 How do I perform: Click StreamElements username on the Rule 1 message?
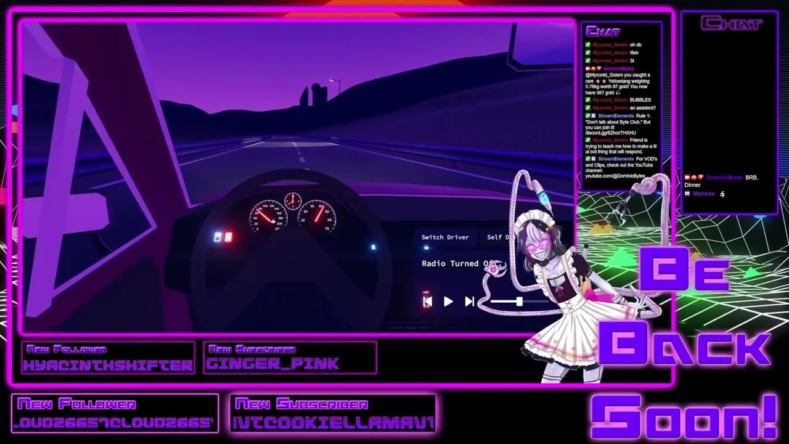pyautogui.click(x=616, y=116)
